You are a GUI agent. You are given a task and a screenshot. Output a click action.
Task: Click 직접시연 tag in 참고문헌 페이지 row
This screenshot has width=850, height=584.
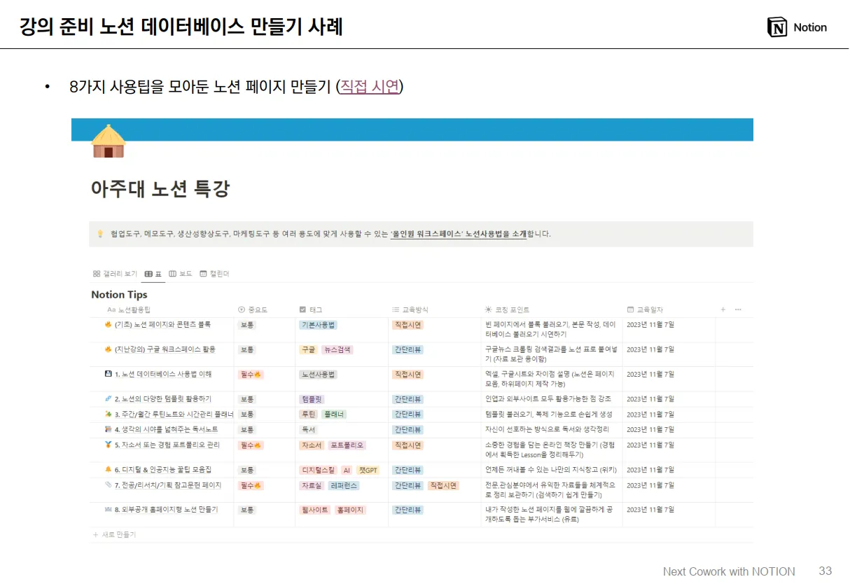[x=443, y=486]
